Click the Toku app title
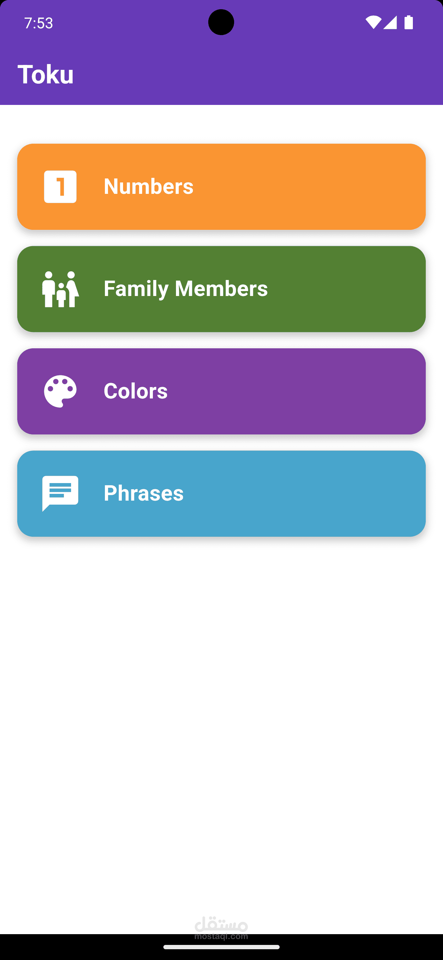The height and width of the screenshot is (960, 443). pyautogui.click(x=46, y=74)
